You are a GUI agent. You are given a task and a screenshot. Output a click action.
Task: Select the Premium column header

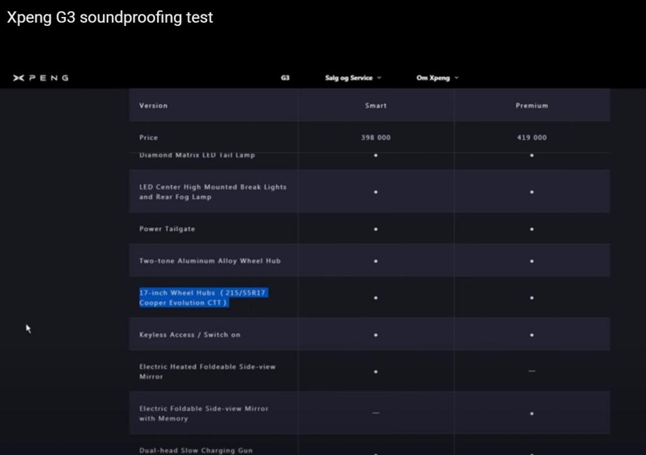coord(532,106)
